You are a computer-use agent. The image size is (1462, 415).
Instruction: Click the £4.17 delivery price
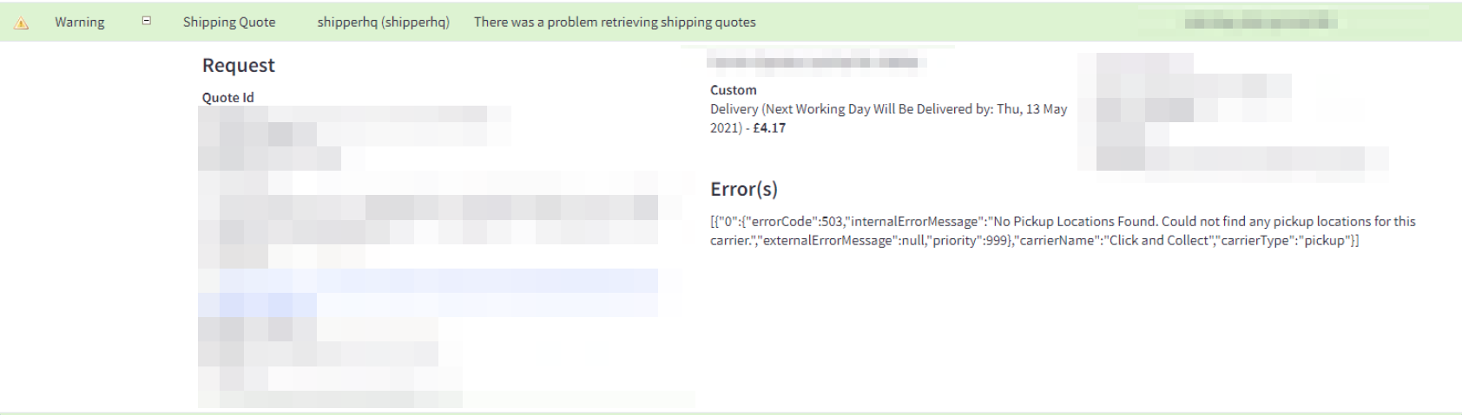(x=769, y=128)
